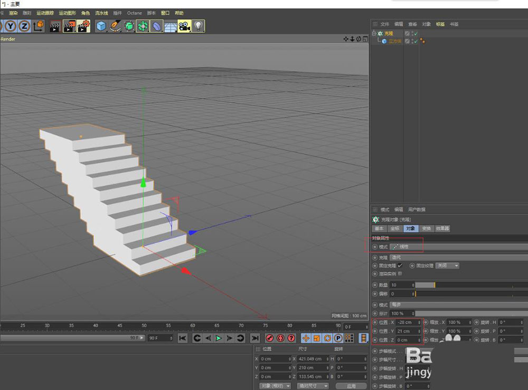528x390 pixels.
Task: Click the 总计 percentage slider bar
Action: click(472, 314)
